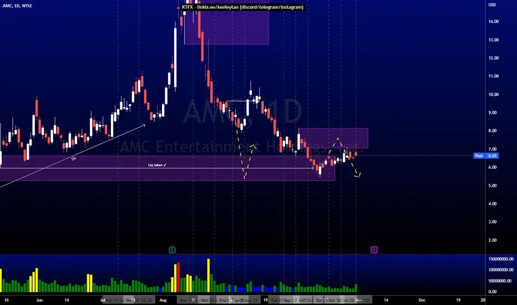Click the Dec label on time axis

pyautogui.click(x=422, y=300)
